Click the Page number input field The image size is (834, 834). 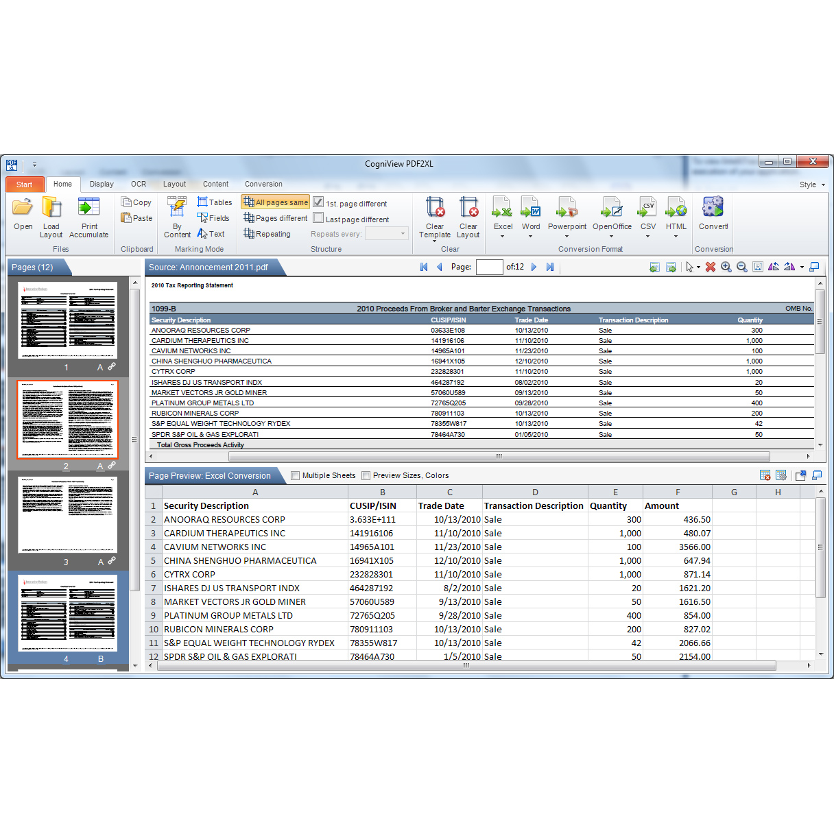[489, 267]
